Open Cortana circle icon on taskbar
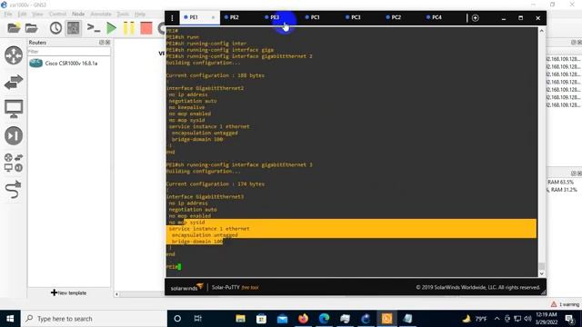Screen dimensions: 582x327 (177, 319)
